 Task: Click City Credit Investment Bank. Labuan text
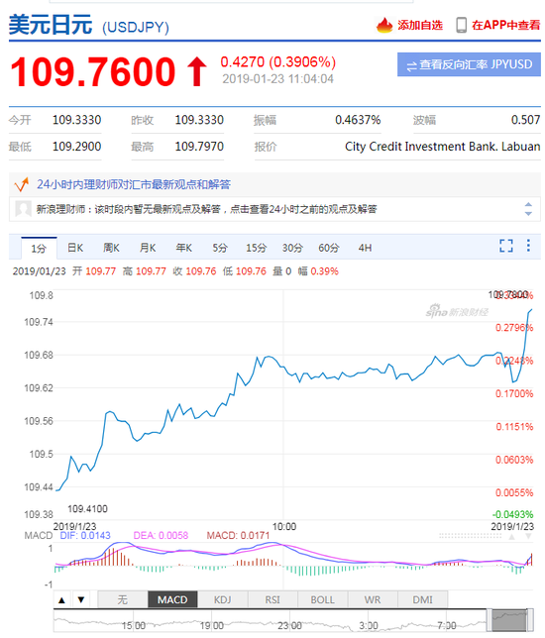point(442,146)
